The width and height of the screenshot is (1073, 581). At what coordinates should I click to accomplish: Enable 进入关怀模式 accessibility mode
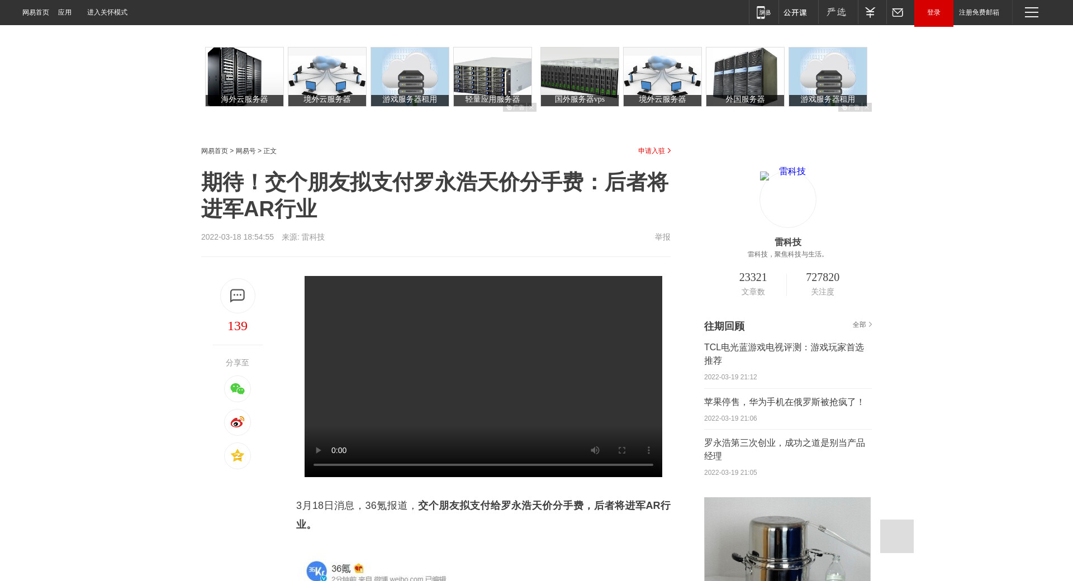(x=107, y=12)
